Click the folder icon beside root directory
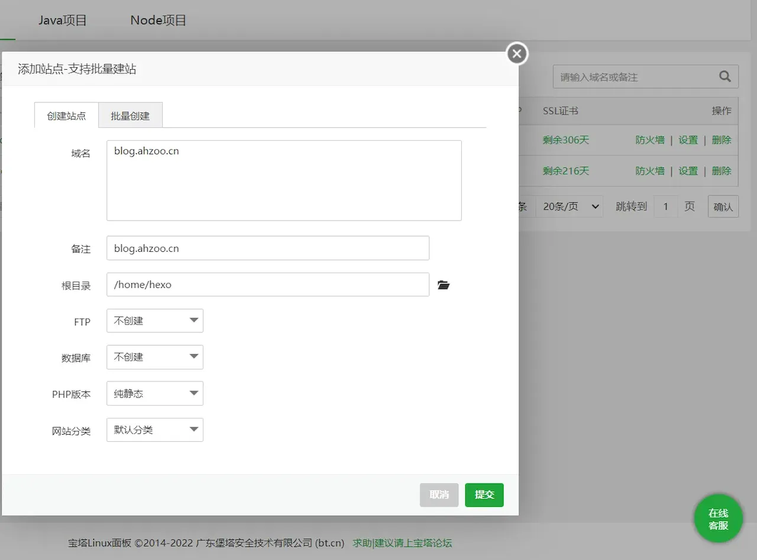This screenshot has width=757, height=560. coord(444,285)
